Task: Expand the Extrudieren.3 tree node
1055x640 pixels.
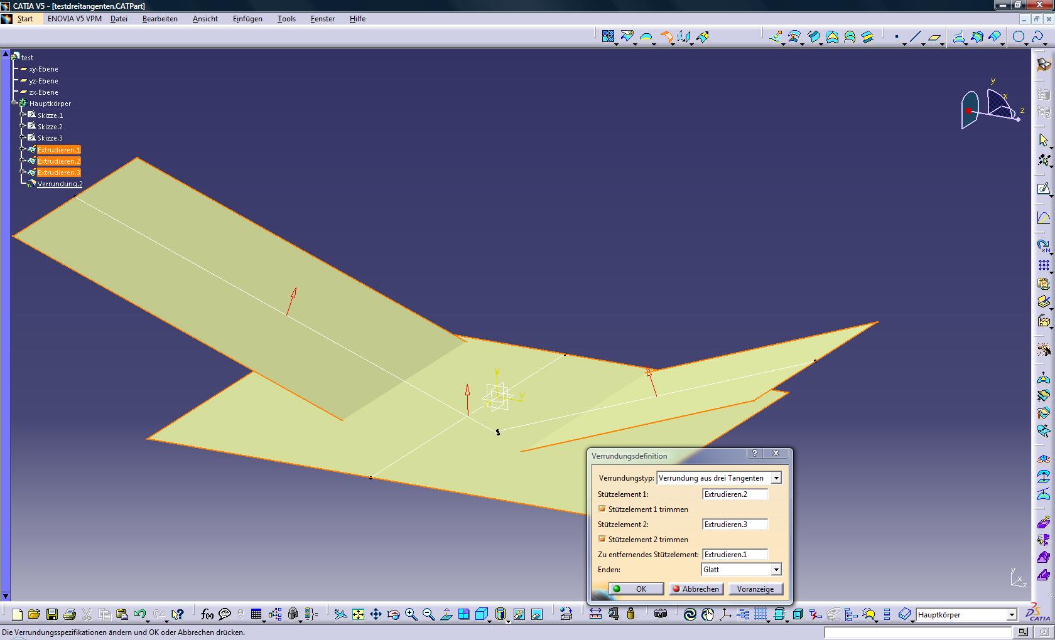Action: pos(23,172)
